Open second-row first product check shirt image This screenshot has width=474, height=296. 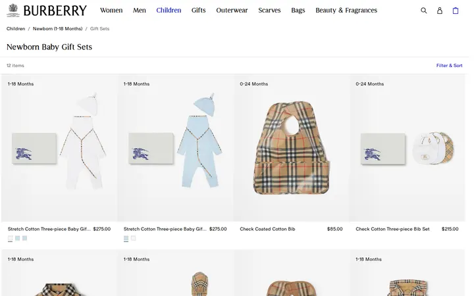[59, 274]
